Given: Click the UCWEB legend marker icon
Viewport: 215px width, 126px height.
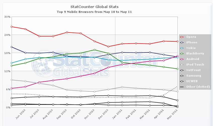Looking at the screenshot, I should coord(182,81).
